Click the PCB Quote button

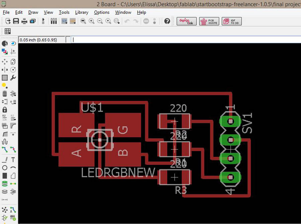click(209, 21)
